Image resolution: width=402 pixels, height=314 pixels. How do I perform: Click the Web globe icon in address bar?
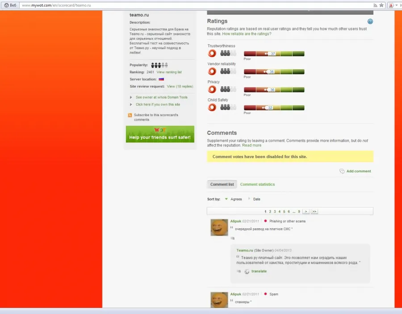coord(6,5)
